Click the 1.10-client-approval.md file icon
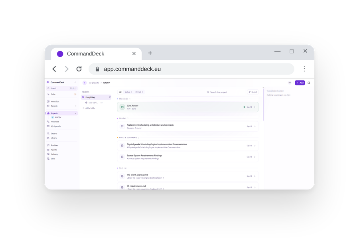 (x=122, y=176)
